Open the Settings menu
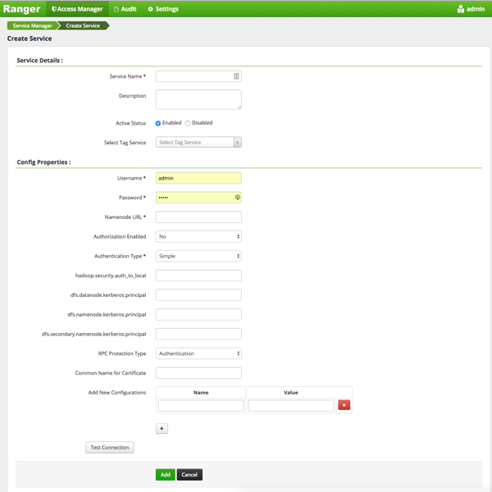This screenshot has width=492, height=492. coord(163,9)
